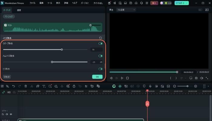
Task: Open the フル品質 playback quality dropdown
Action: point(126,10)
